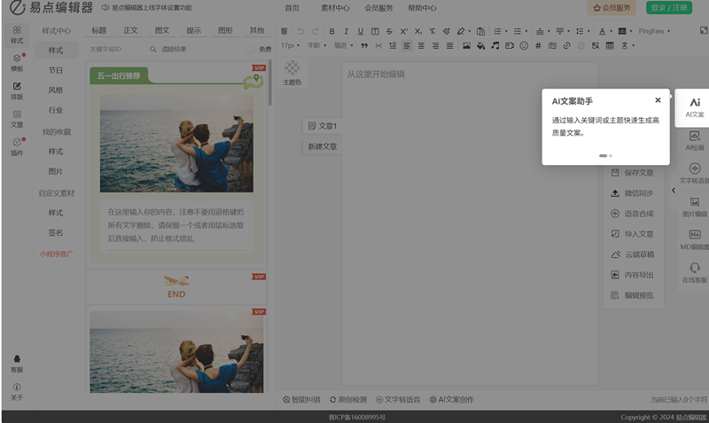
Task: Click 保存文章 button
Action: point(632,173)
